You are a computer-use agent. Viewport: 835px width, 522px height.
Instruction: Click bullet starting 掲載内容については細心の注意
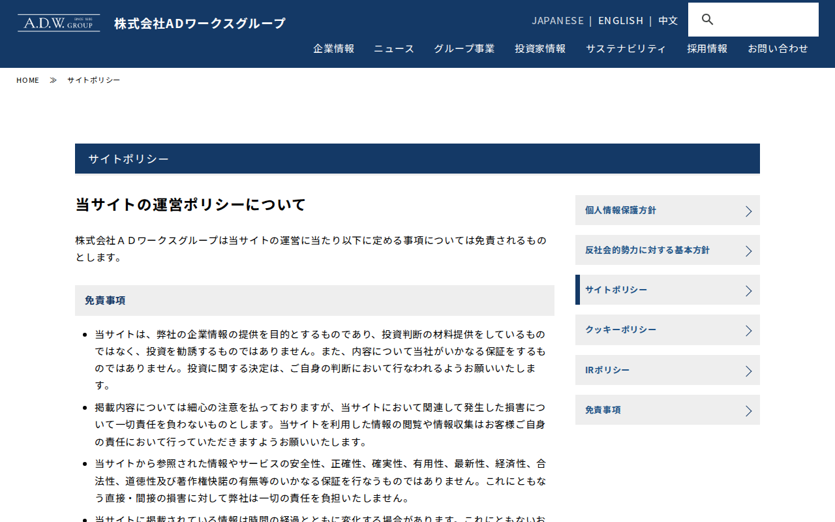click(320, 425)
